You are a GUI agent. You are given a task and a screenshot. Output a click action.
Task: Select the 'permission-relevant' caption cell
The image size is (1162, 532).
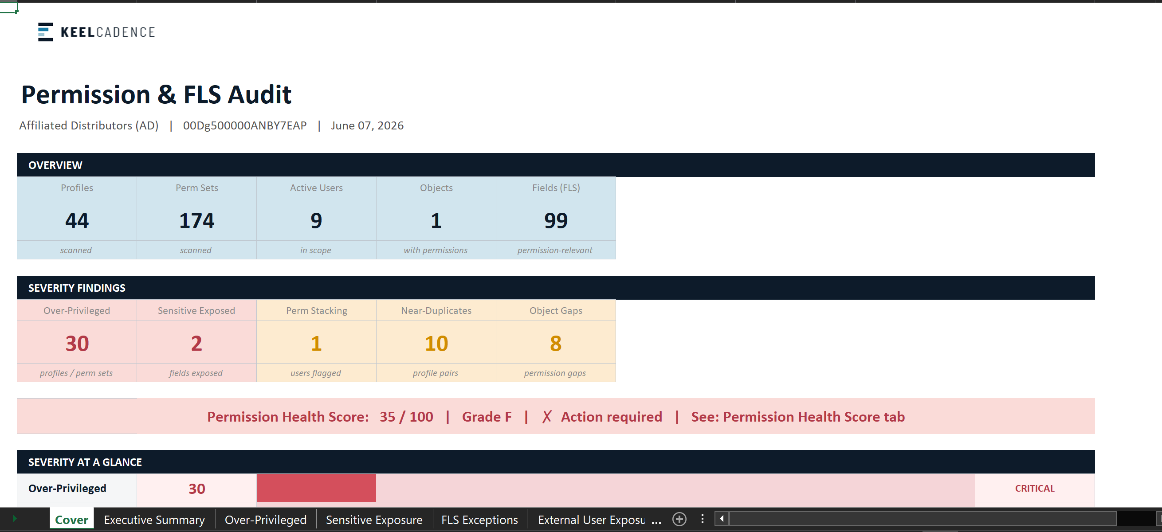(x=556, y=250)
